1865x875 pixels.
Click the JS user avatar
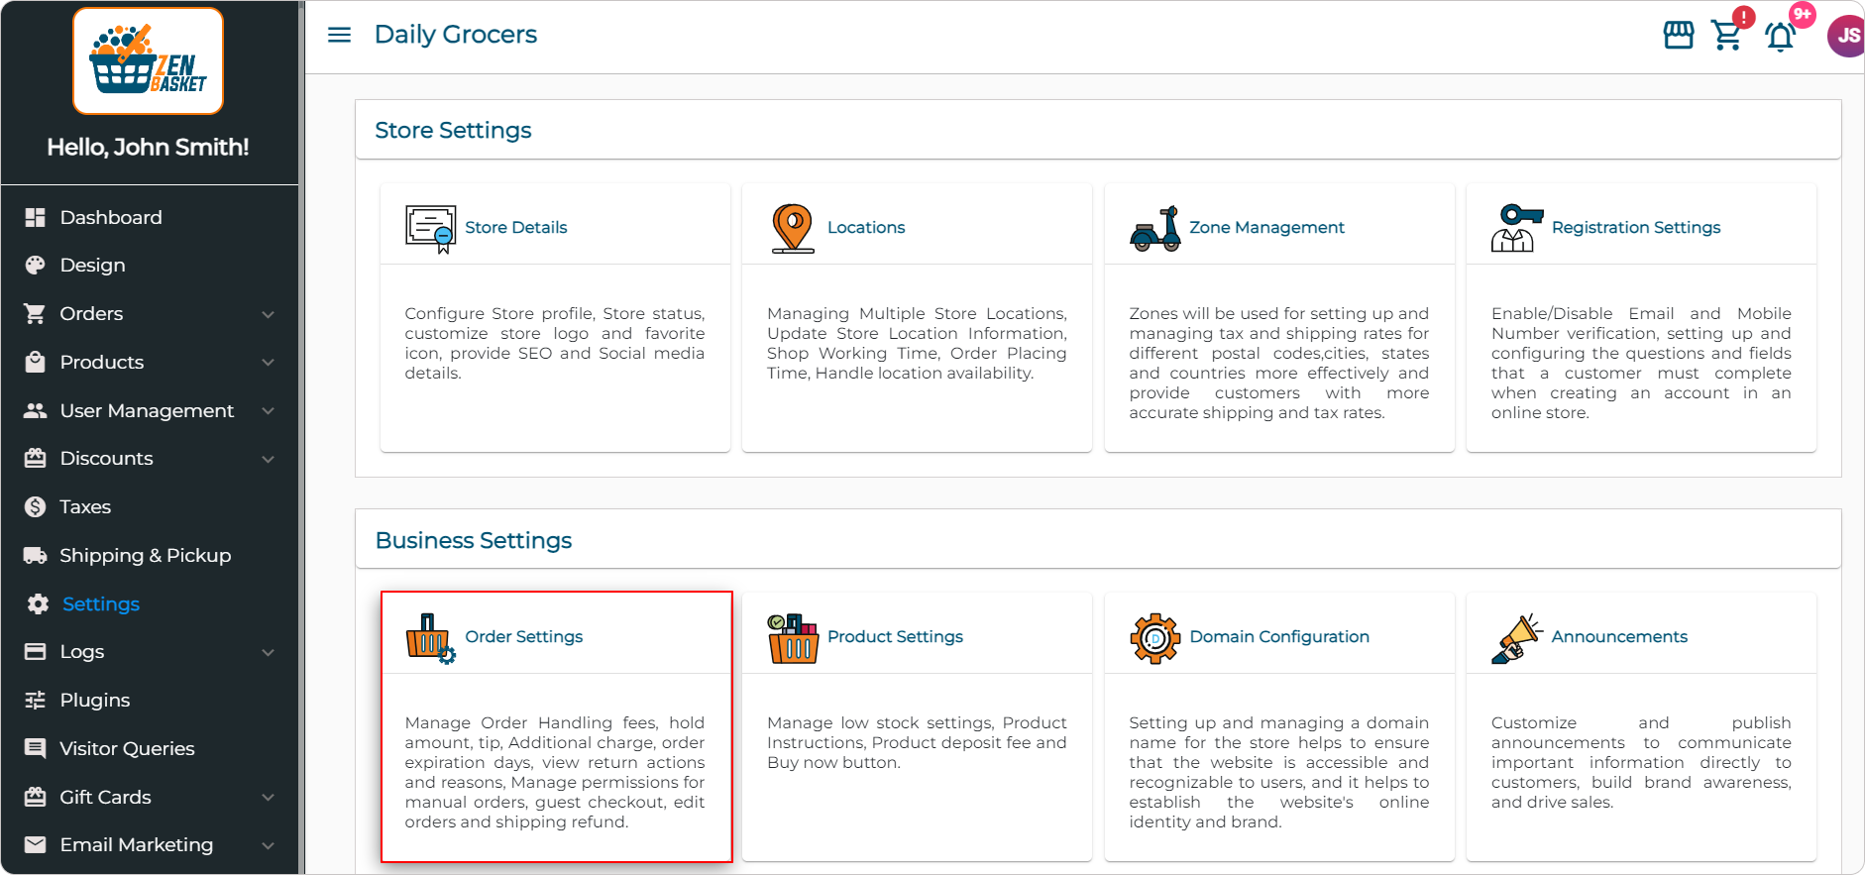[1846, 37]
